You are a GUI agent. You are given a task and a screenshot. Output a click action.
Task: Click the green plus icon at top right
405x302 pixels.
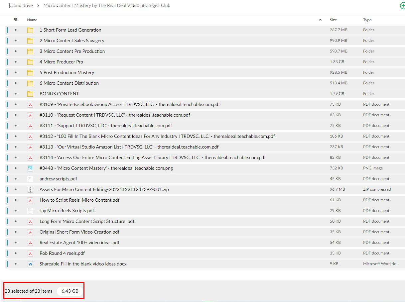[x=402, y=6]
